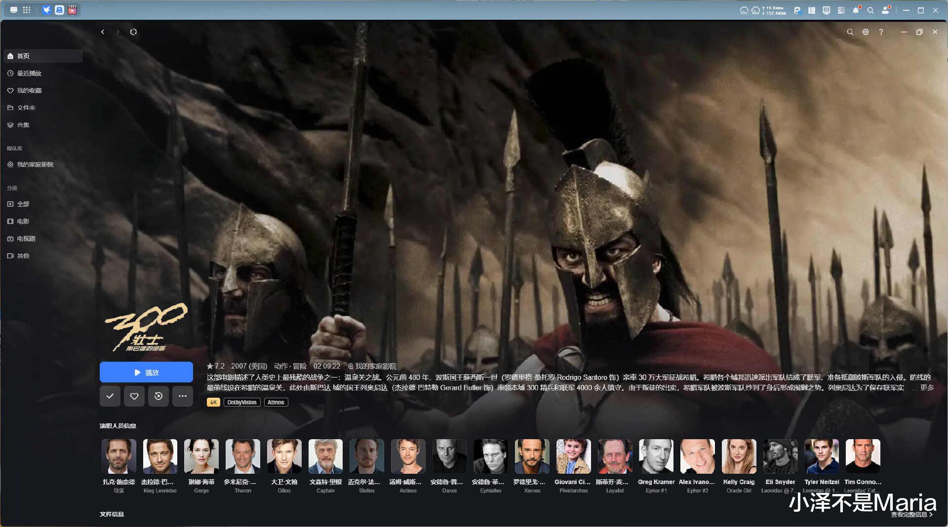Open the Theron actor photo
This screenshot has height=527, width=948.
[243, 456]
